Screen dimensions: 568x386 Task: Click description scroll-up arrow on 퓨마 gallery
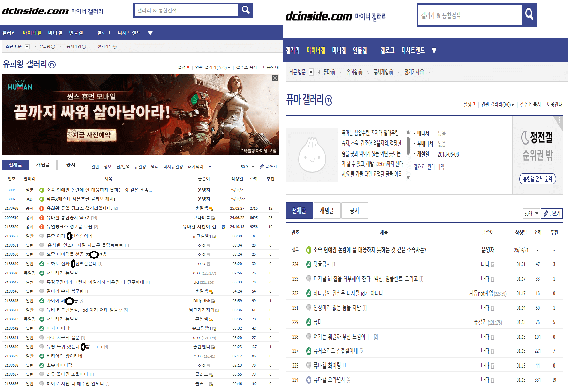[408, 132]
